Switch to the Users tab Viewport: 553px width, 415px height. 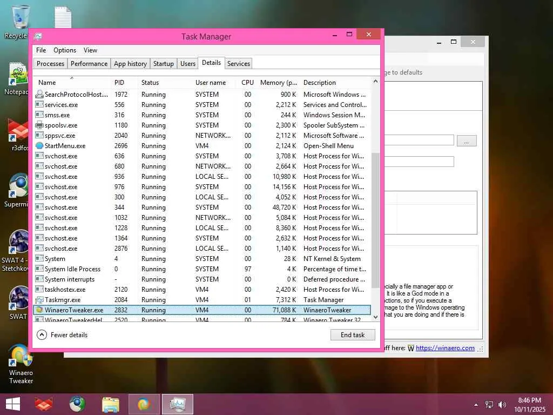coord(187,64)
